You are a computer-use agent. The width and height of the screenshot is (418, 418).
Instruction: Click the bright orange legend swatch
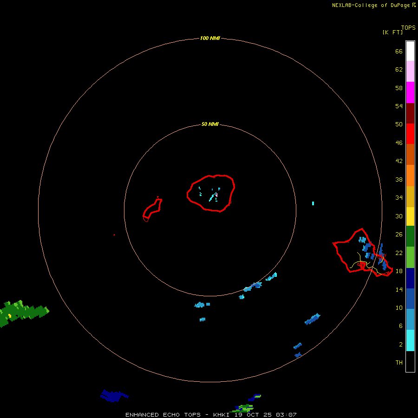(x=410, y=176)
